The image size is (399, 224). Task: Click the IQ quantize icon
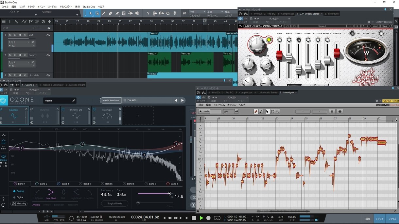tap(184, 13)
